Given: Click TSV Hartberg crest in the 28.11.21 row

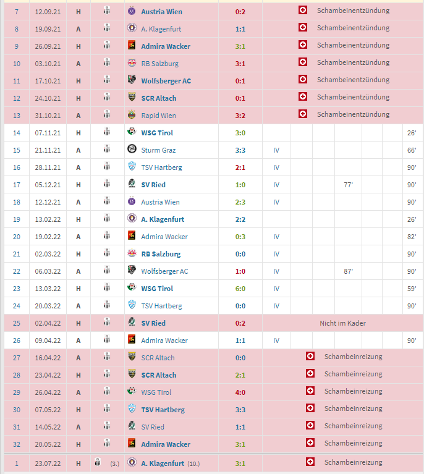Looking at the screenshot, I should coord(132,167).
